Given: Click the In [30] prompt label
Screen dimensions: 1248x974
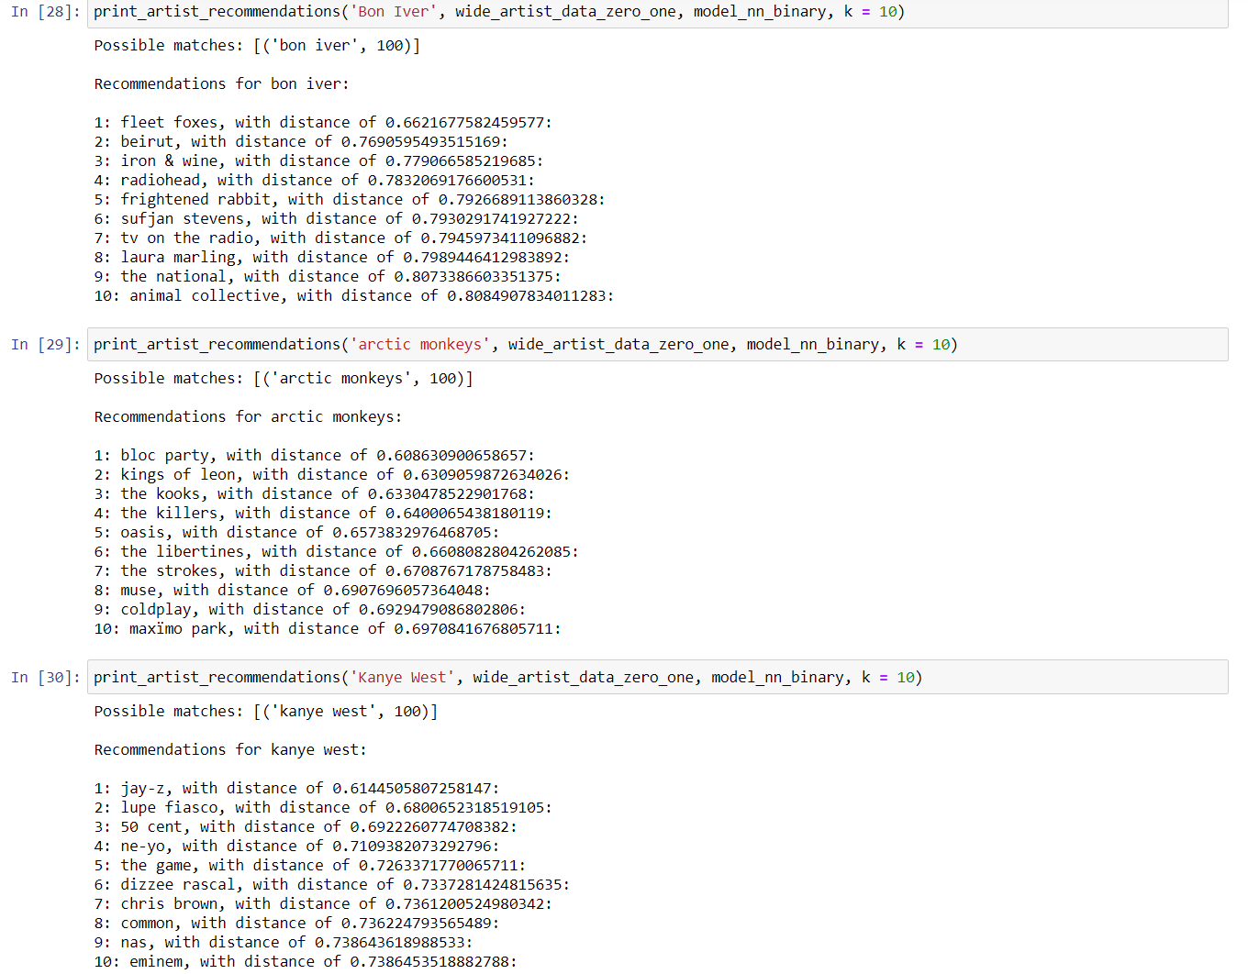Looking at the screenshot, I should 45,678.
